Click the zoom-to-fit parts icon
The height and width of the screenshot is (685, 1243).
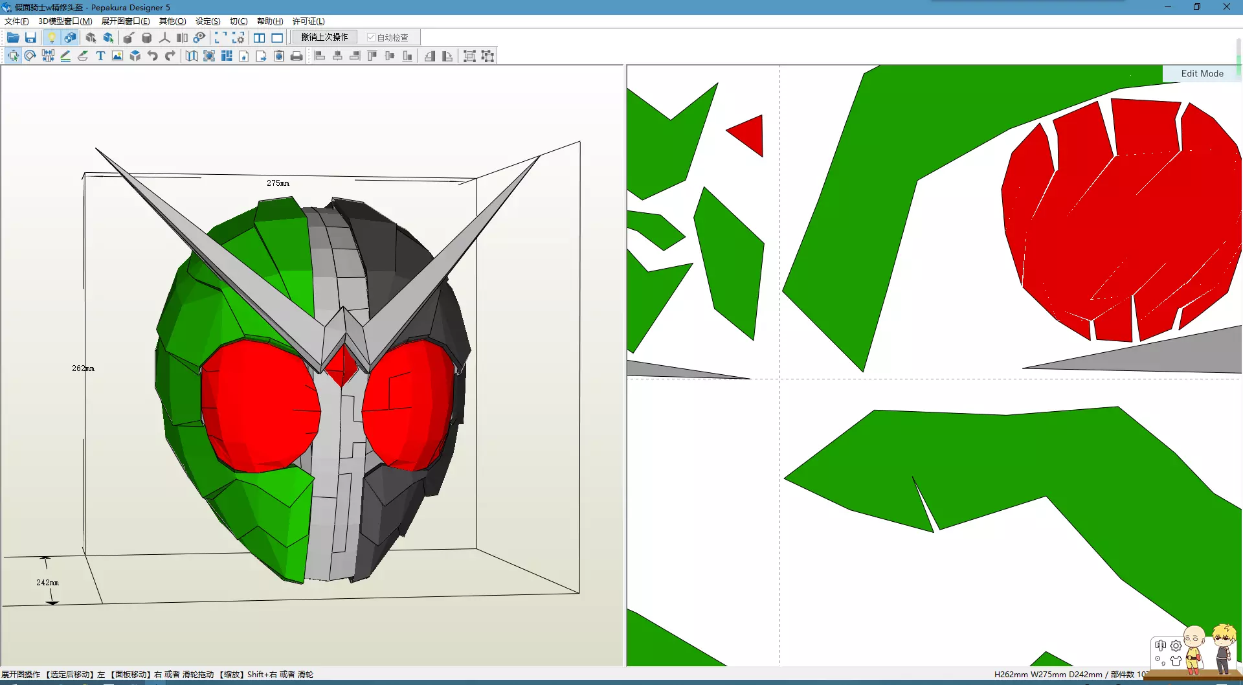click(209, 56)
